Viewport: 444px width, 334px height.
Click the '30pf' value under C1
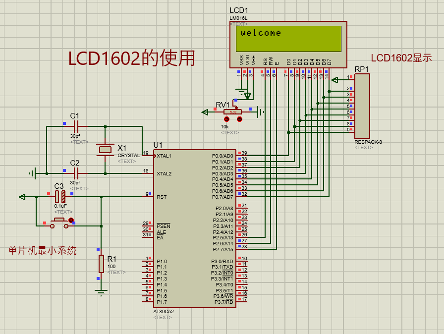point(75,136)
